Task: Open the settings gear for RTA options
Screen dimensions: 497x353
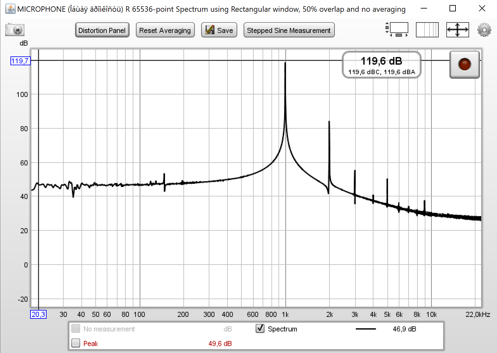Action: coord(484,30)
